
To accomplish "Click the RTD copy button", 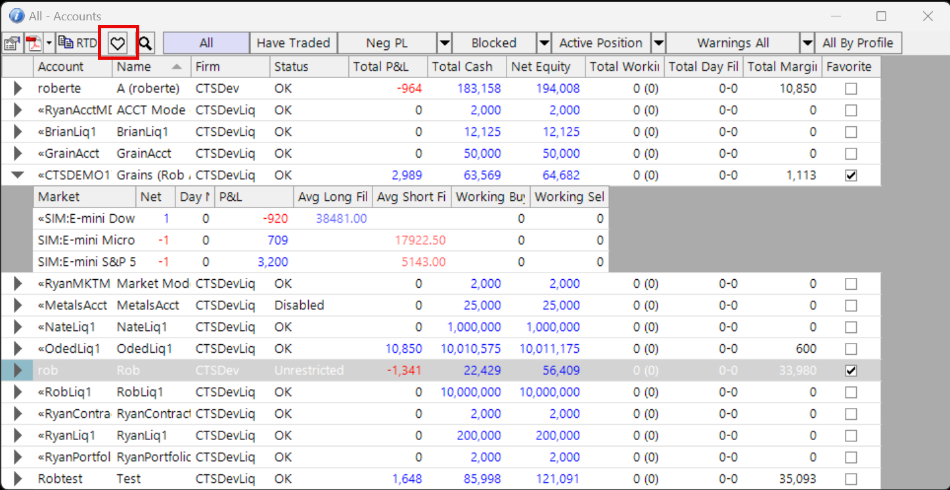I will tap(77, 43).
